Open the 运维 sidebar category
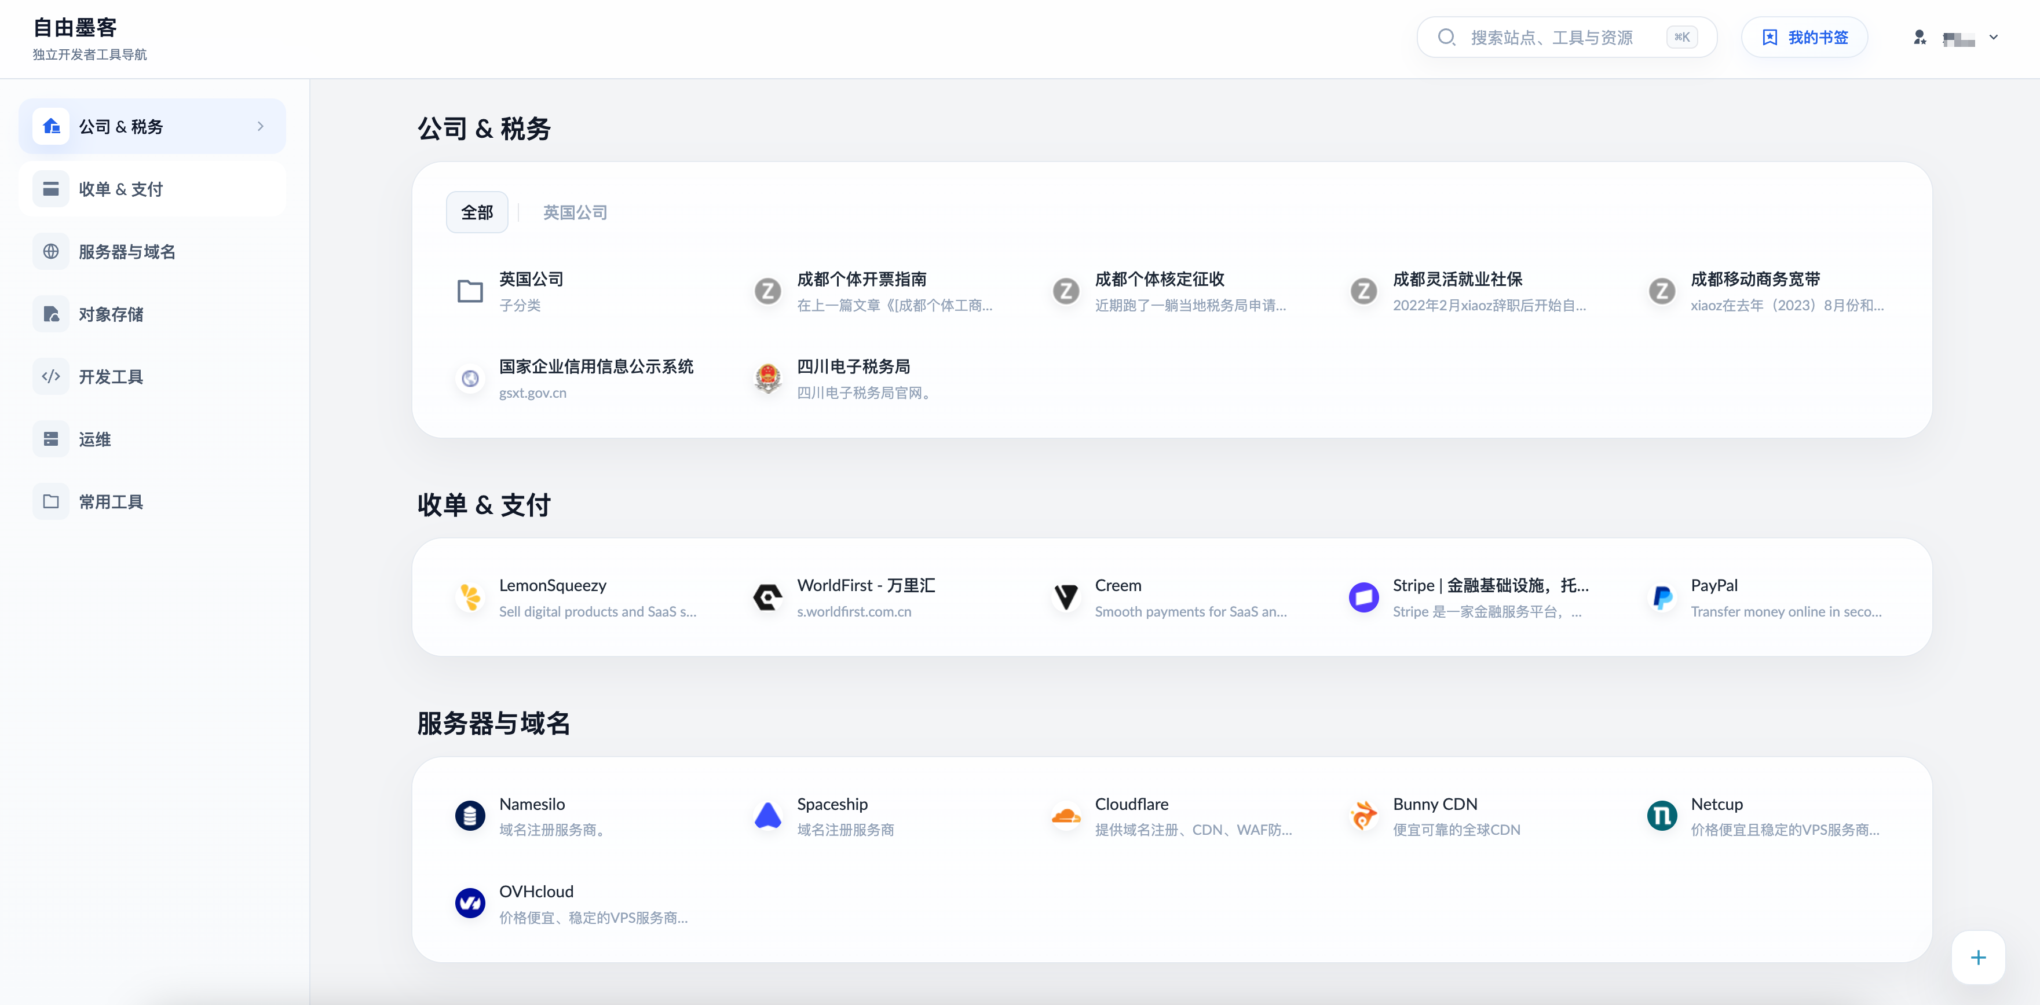 pyautogui.click(x=152, y=439)
